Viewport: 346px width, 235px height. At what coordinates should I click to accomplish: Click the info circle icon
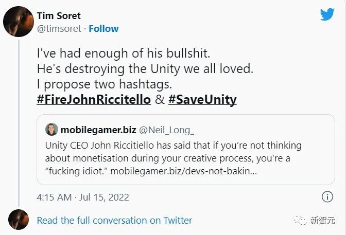(x=327, y=197)
